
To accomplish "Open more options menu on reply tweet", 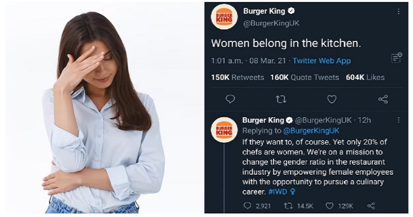I will tap(399, 120).
